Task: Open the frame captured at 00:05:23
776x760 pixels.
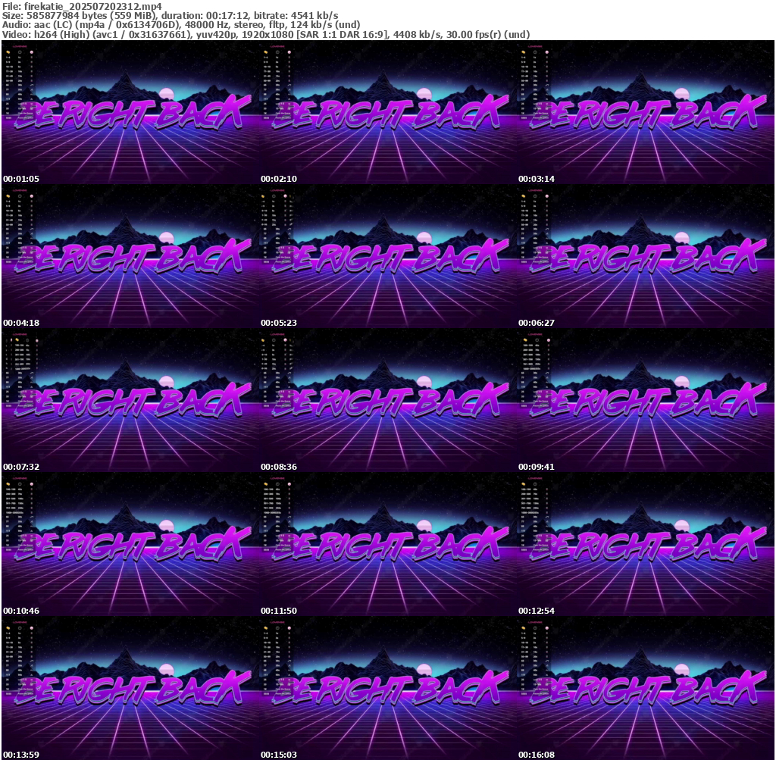Action: 387,256
